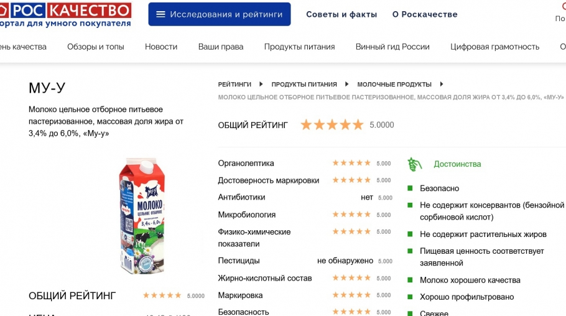Click the arrow after РЕЙТИНГИ breadcrumb
The width and height of the screenshot is (566, 316).
click(261, 84)
